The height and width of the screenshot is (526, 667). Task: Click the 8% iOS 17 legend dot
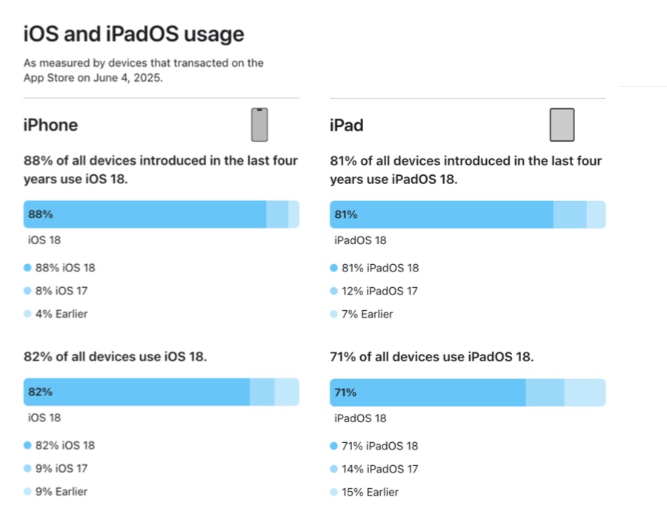coord(27,291)
